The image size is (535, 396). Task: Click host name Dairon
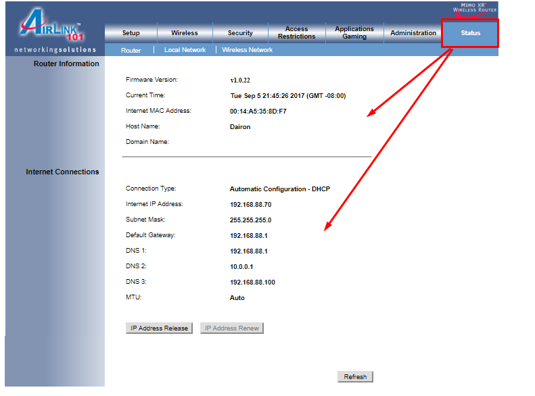click(x=240, y=127)
